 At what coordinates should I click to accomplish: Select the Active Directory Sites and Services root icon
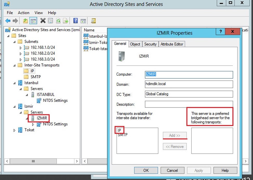pyautogui.click(x=8, y=30)
